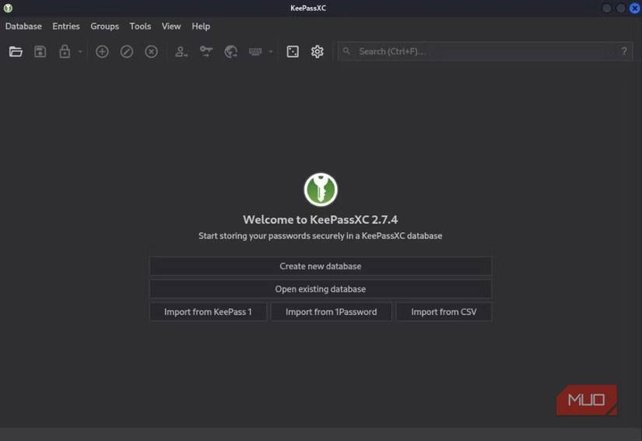The width and height of the screenshot is (642, 441).
Task: Open the Tools menu
Action: 140,26
